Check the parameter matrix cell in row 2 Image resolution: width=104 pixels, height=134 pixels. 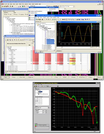pyautogui.click(x=37, y=101)
